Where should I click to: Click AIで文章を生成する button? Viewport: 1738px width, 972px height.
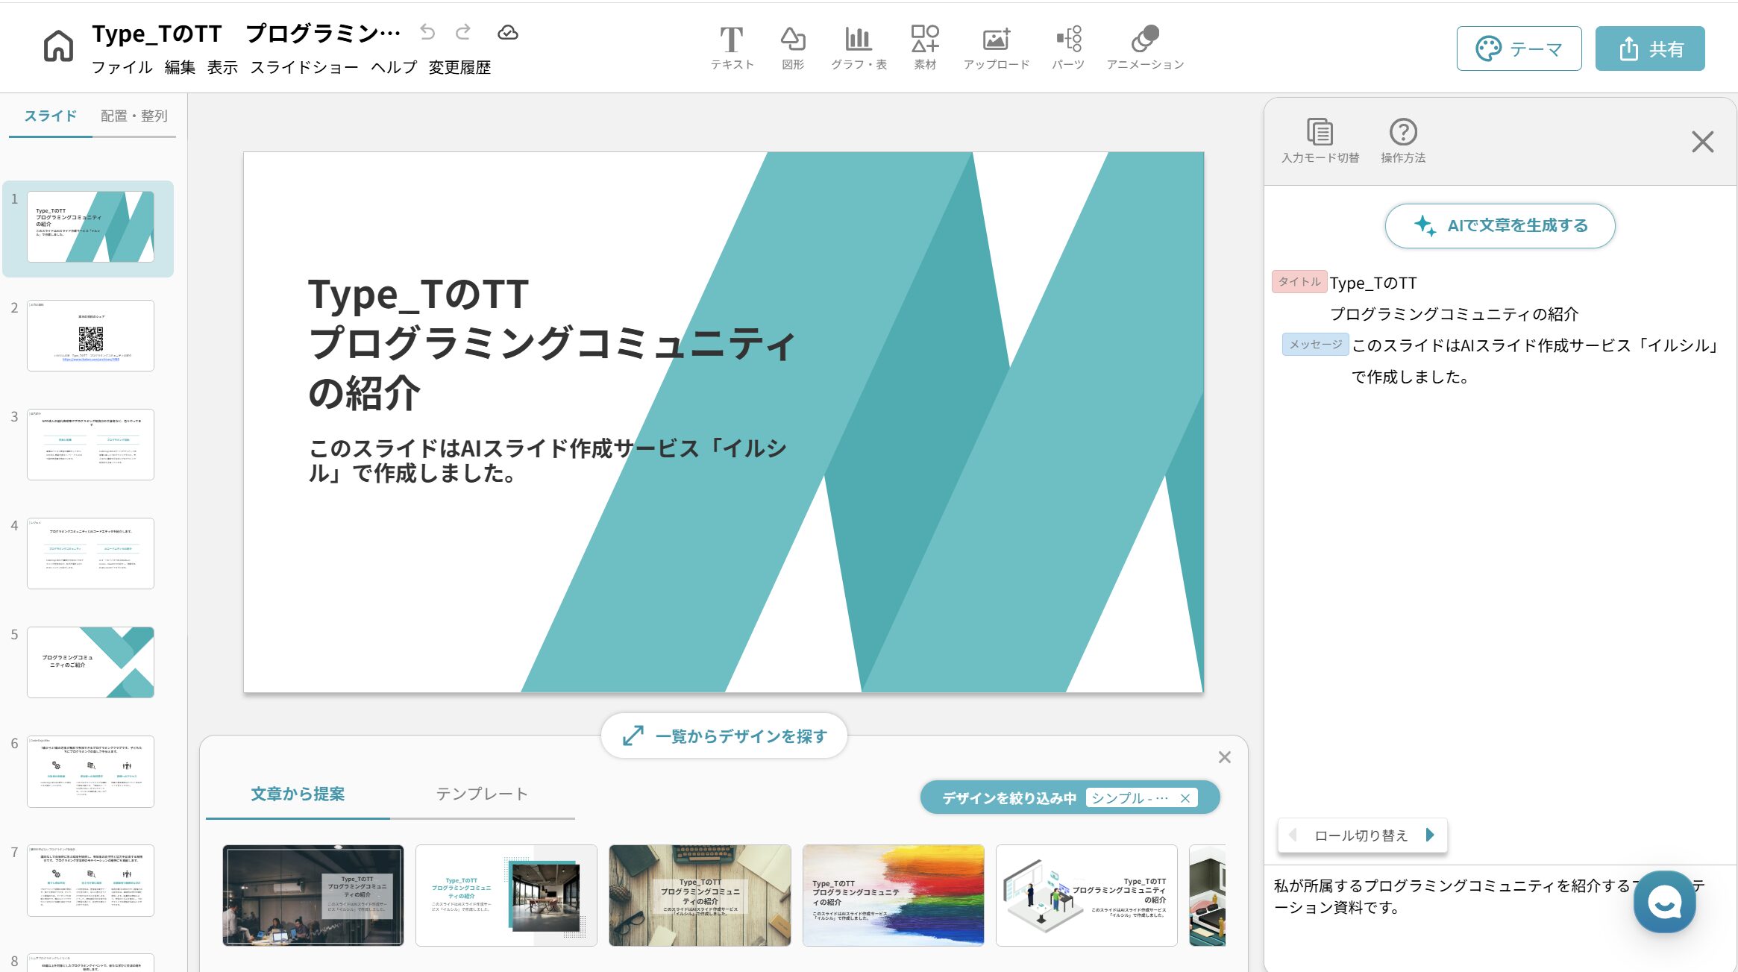[1500, 225]
